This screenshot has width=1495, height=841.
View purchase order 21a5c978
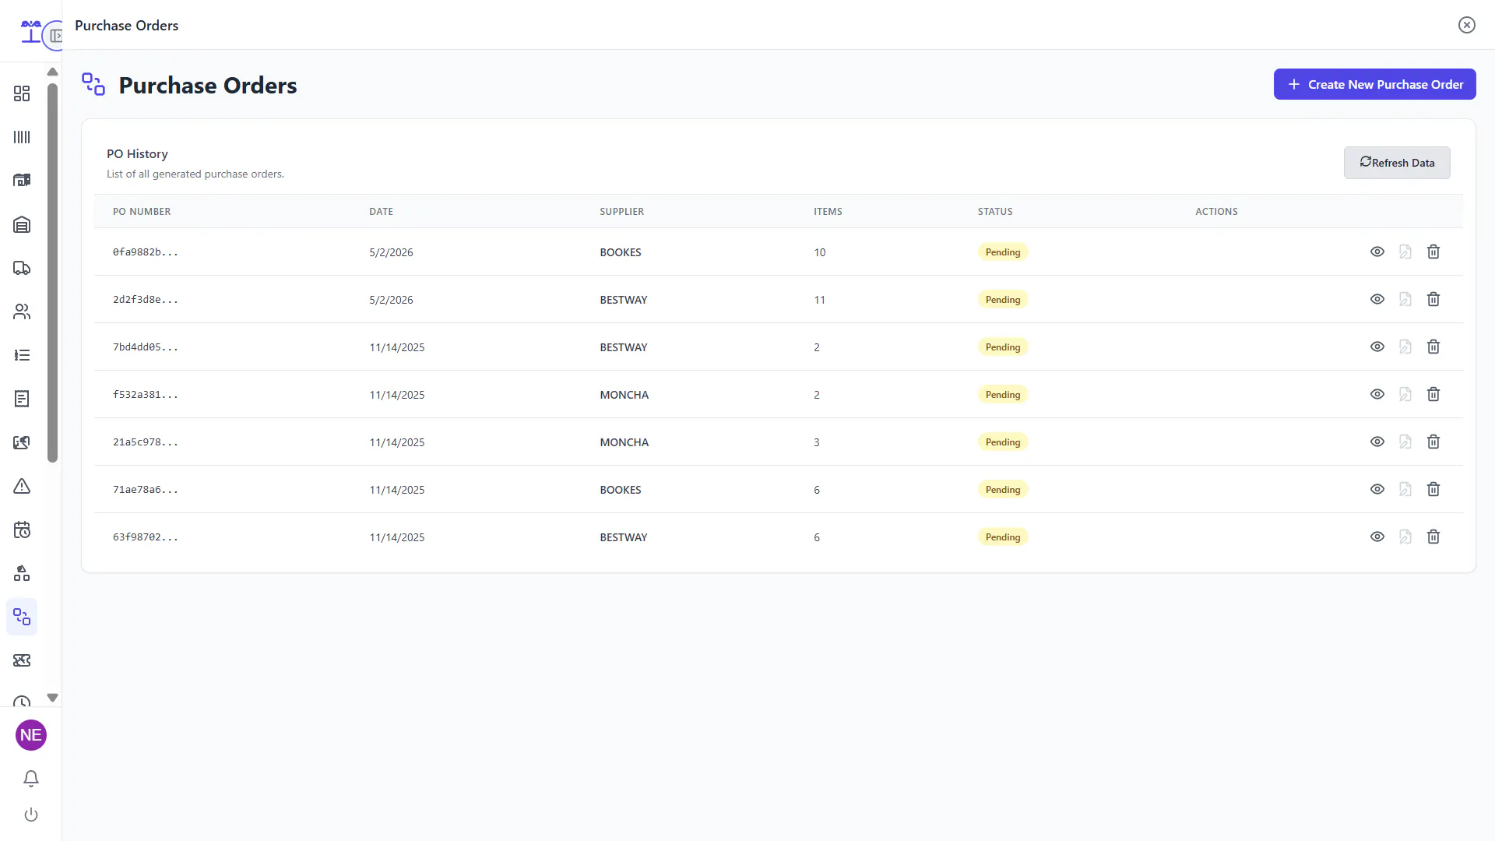click(1377, 442)
